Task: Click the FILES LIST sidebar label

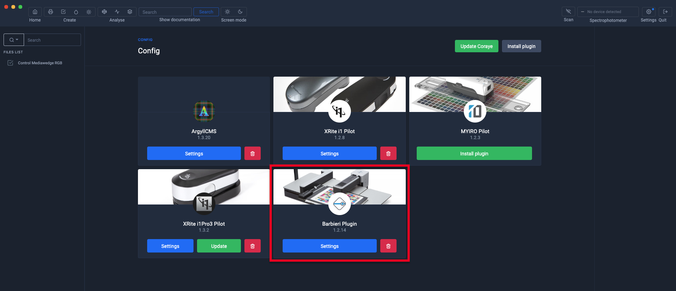Action: 13,52
